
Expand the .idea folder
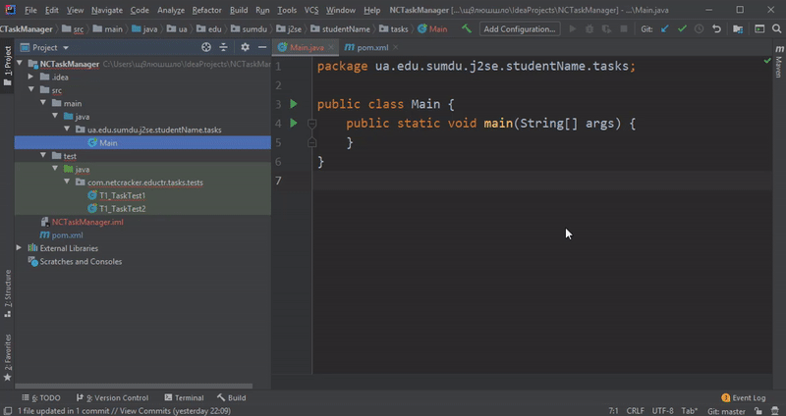coord(31,77)
